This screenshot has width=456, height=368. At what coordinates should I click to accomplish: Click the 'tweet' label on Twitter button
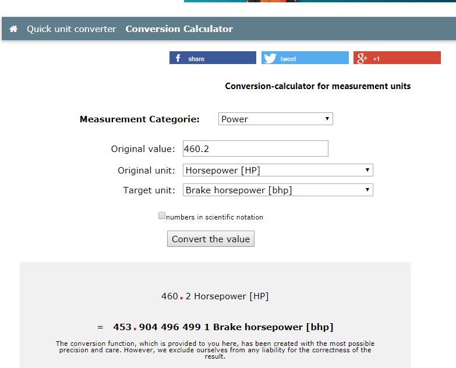288,59
